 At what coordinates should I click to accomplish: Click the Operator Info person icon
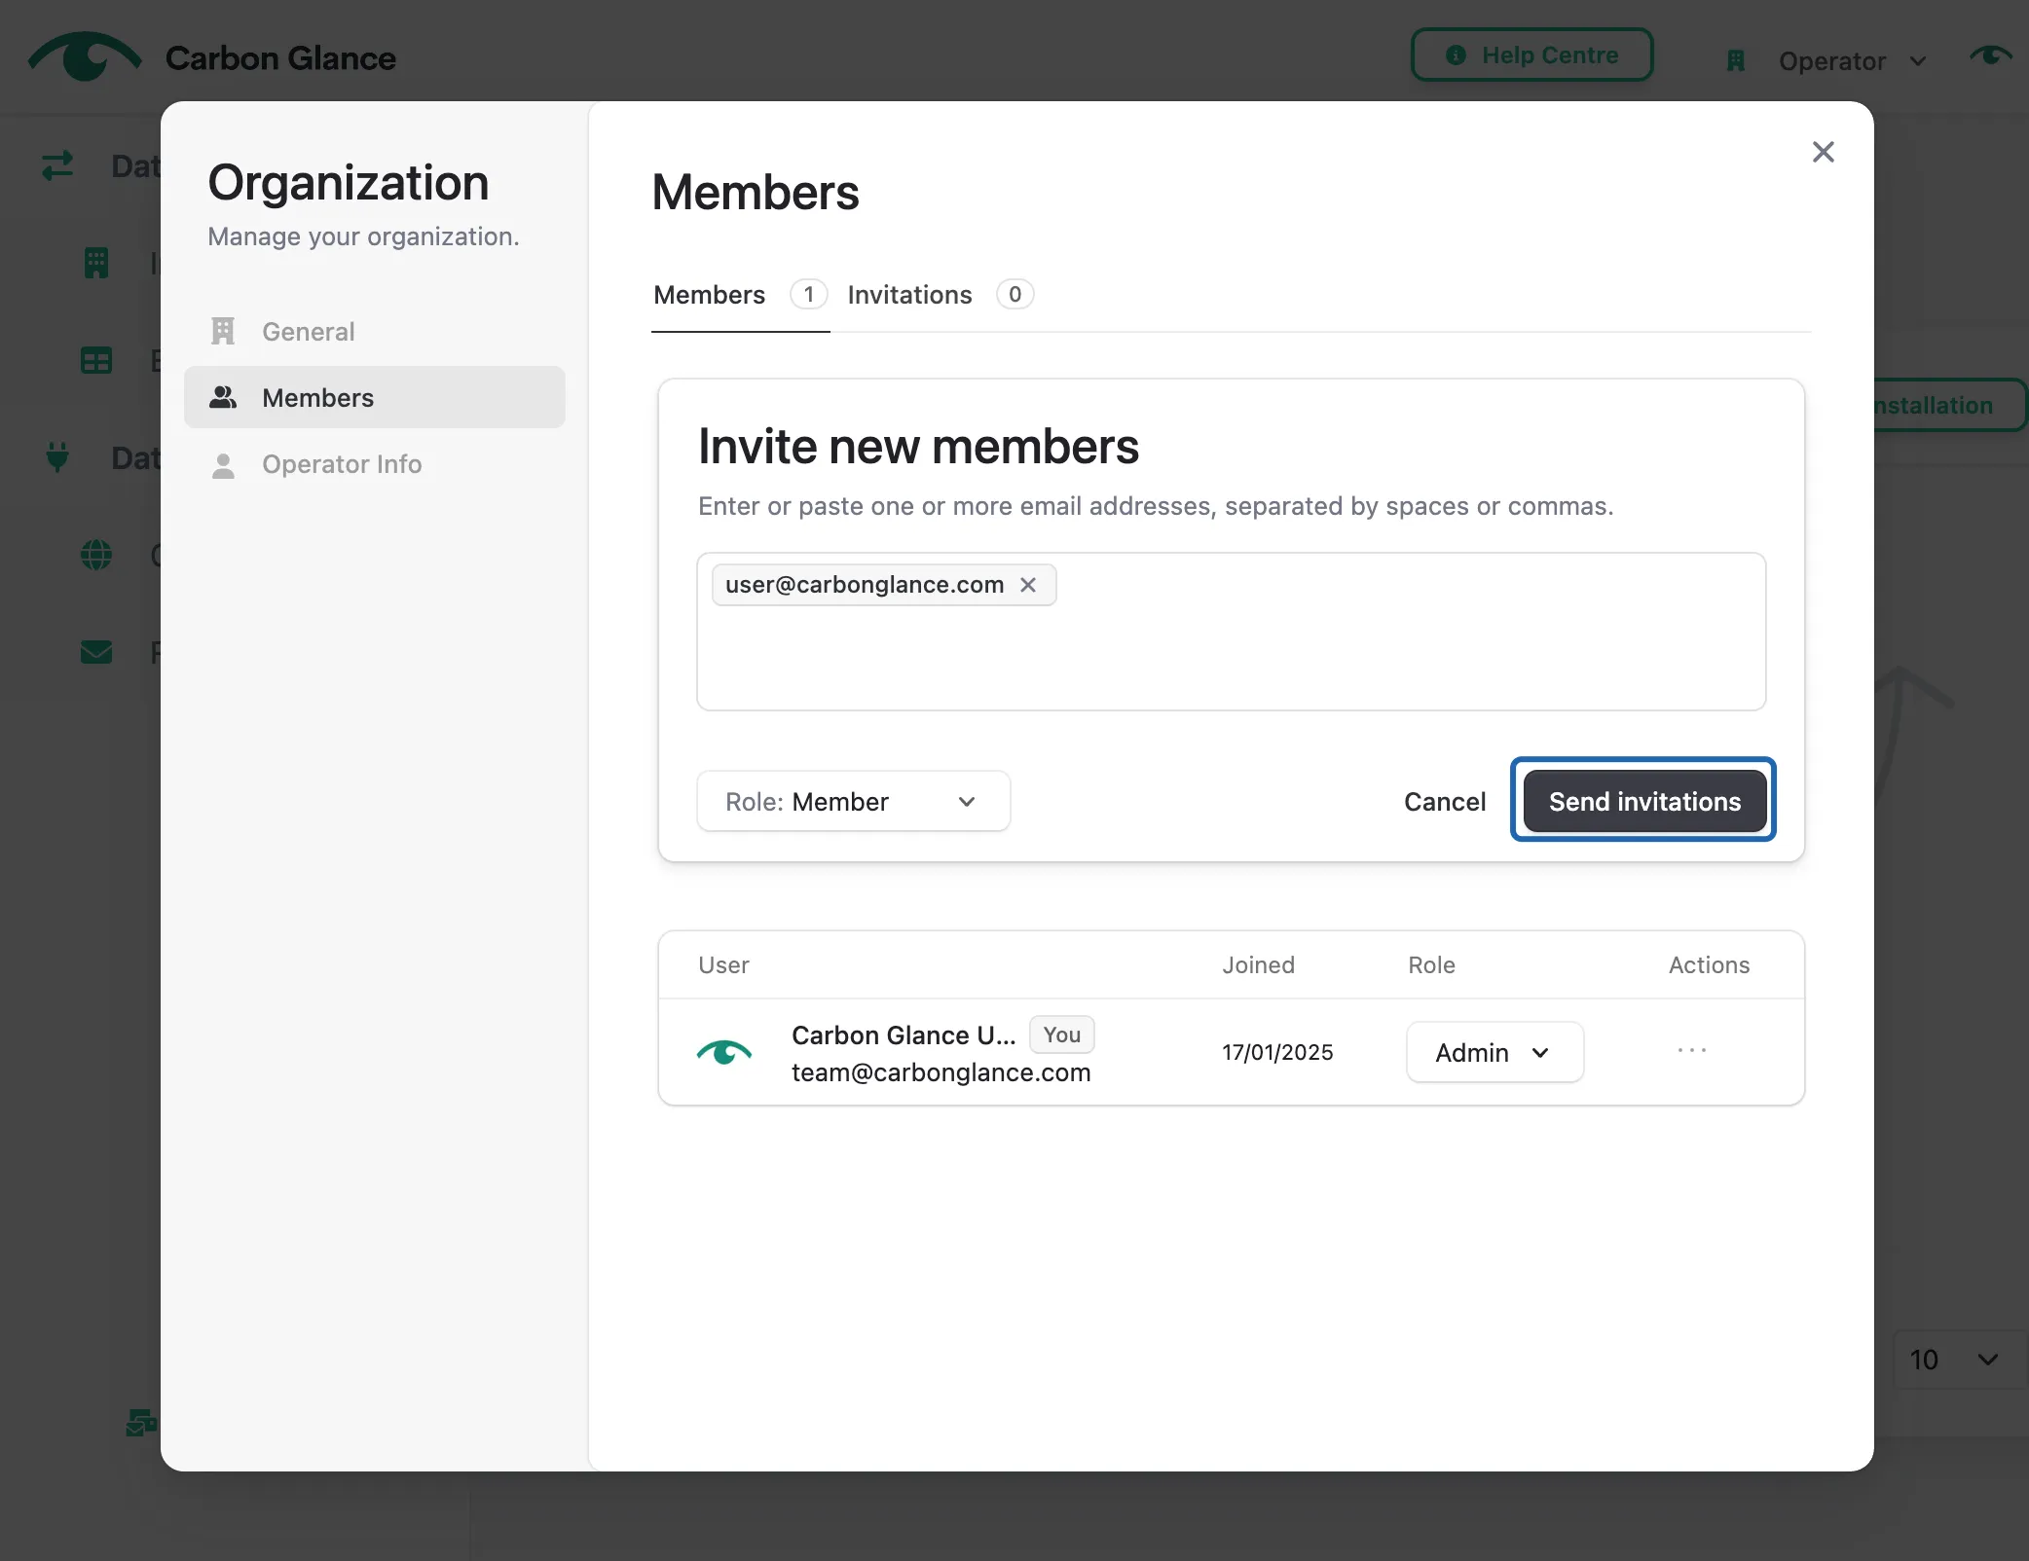coord(223,465)
